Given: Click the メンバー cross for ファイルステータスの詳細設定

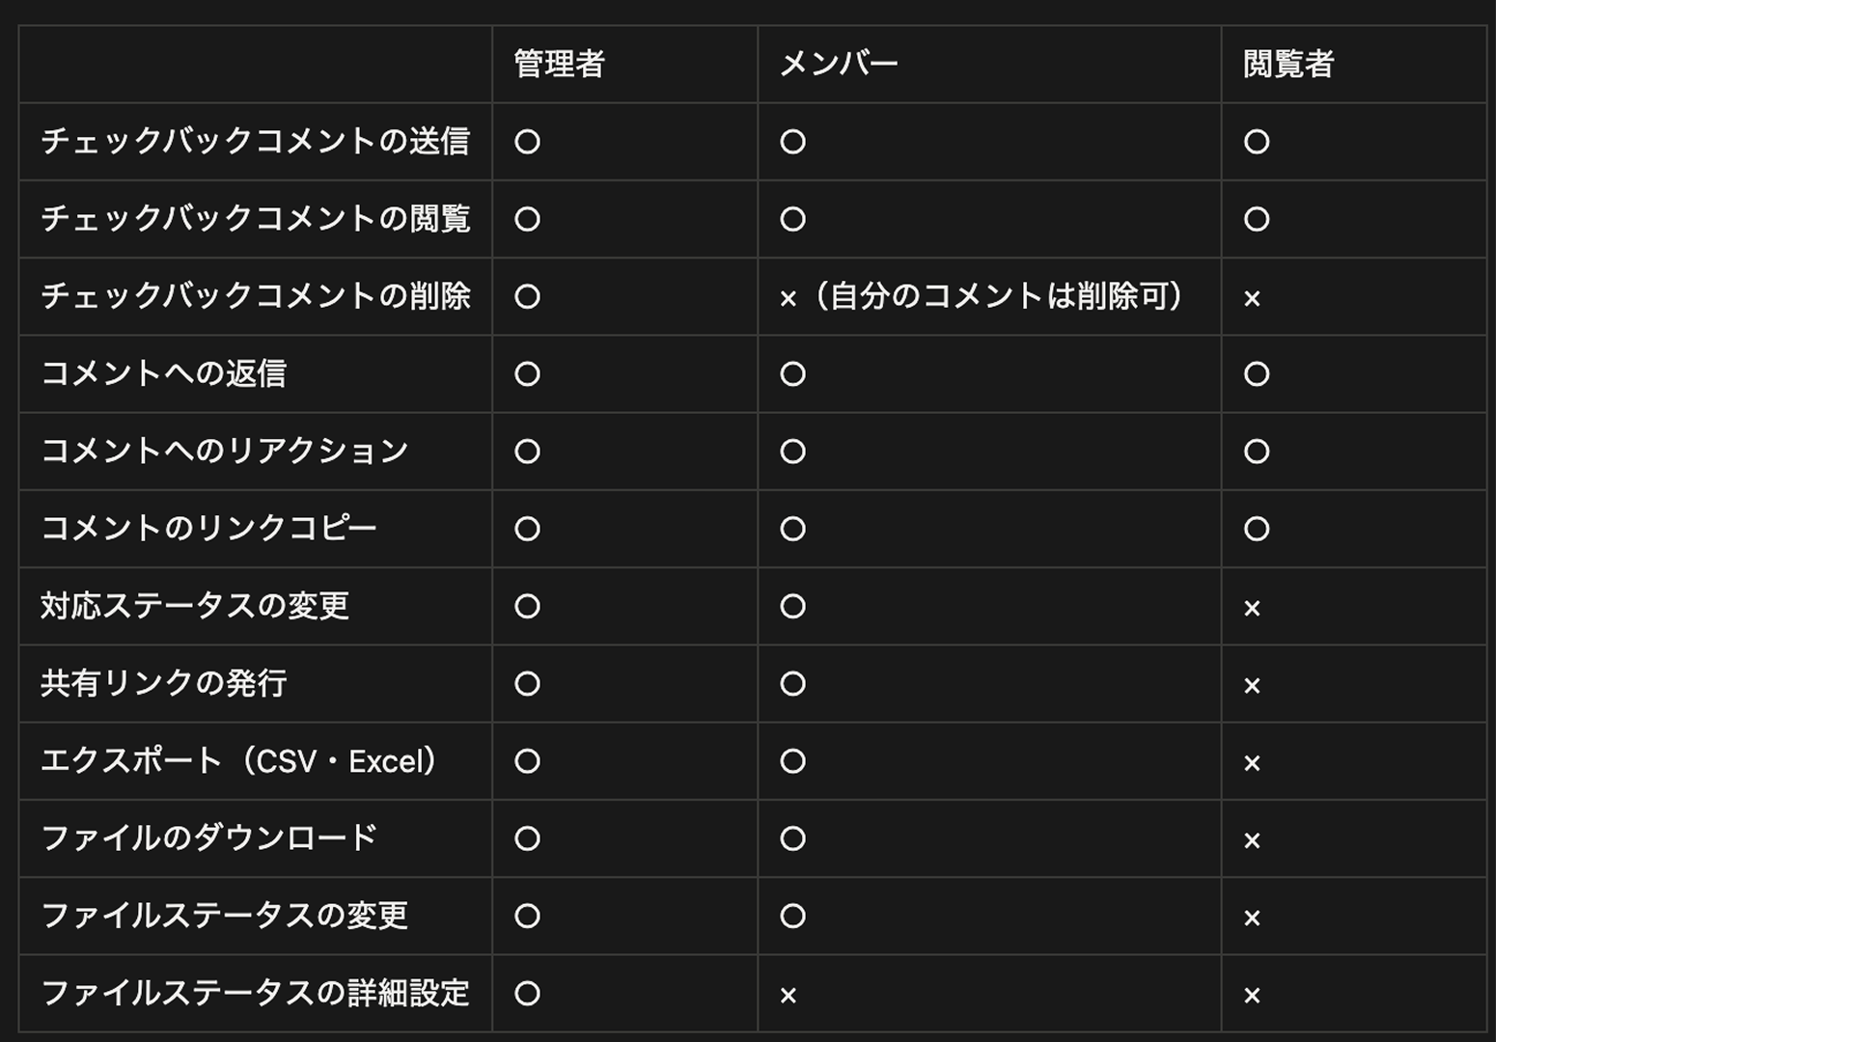Looking at the screenshot, I should click(x=788, y=995).
